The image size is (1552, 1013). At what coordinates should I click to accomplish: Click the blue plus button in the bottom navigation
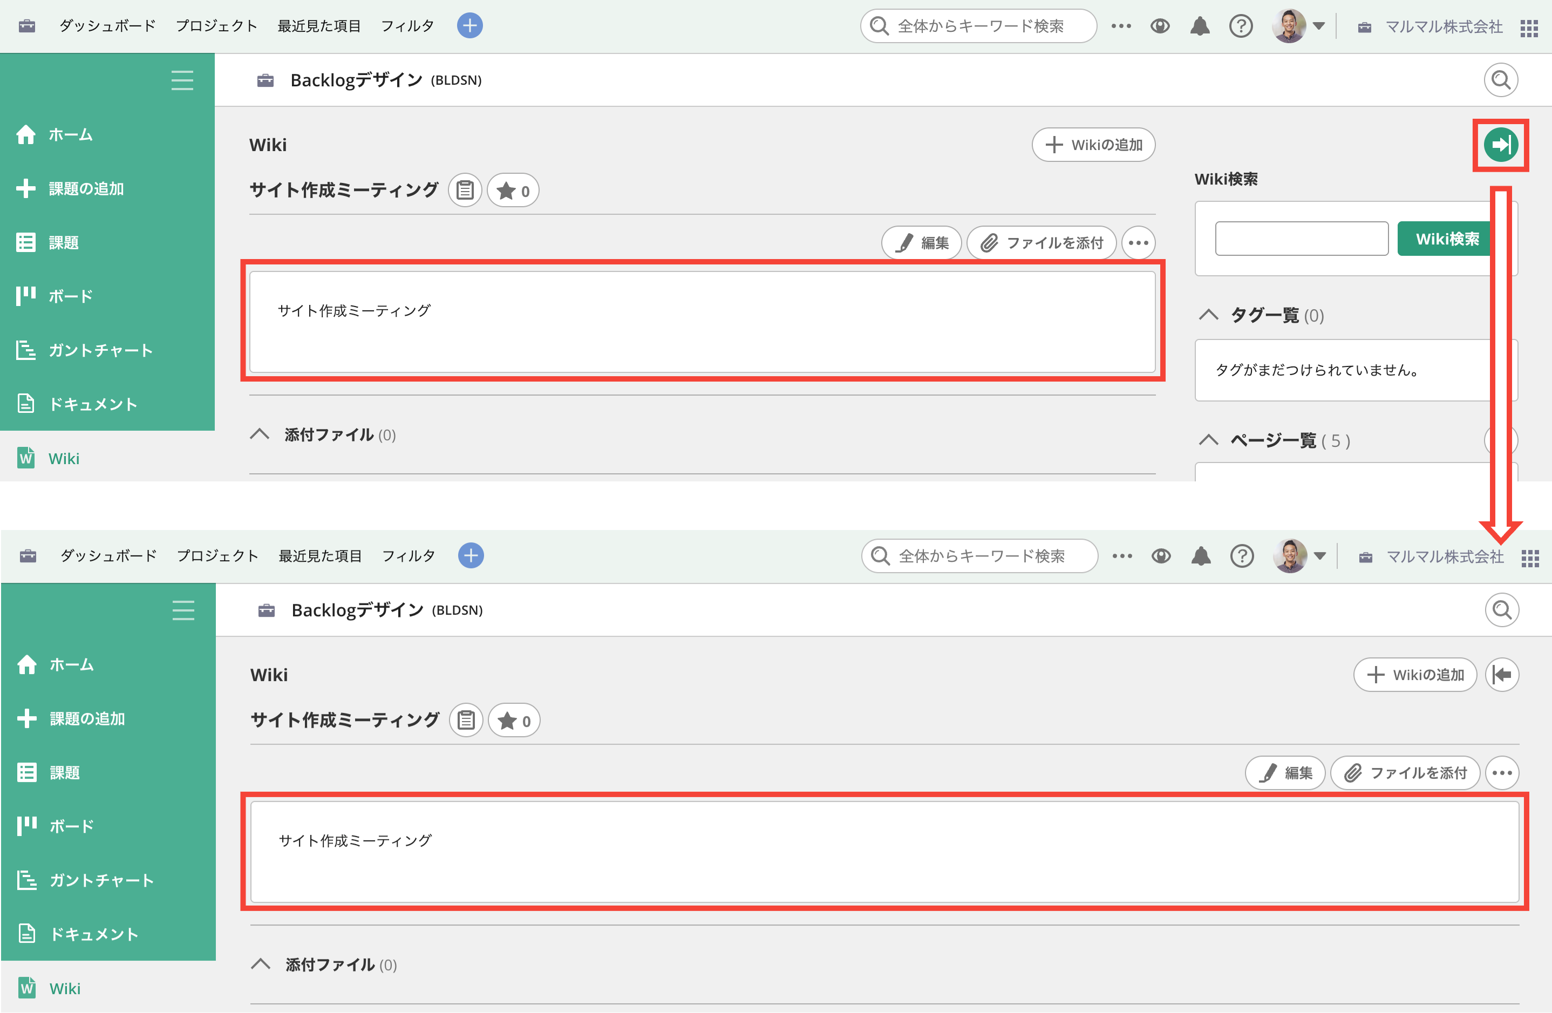[x=471, y=556]
